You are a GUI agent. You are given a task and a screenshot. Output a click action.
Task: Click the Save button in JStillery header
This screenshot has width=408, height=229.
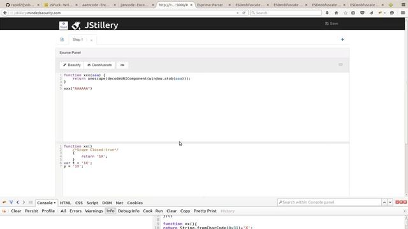[x=331, y=24]
